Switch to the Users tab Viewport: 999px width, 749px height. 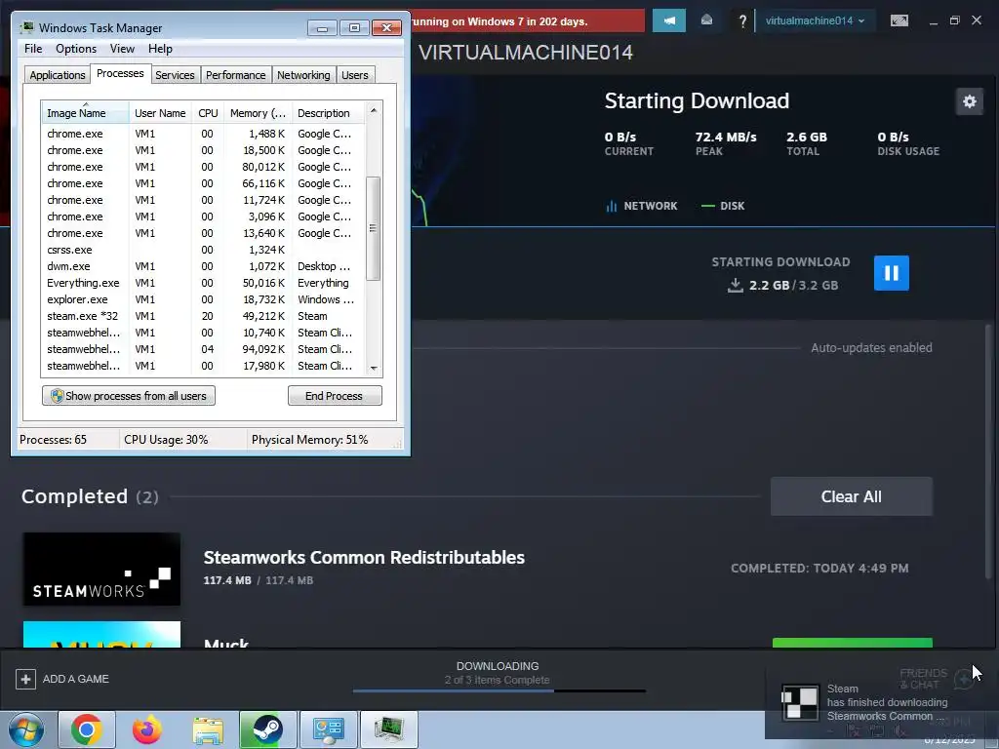coord(355,75)
